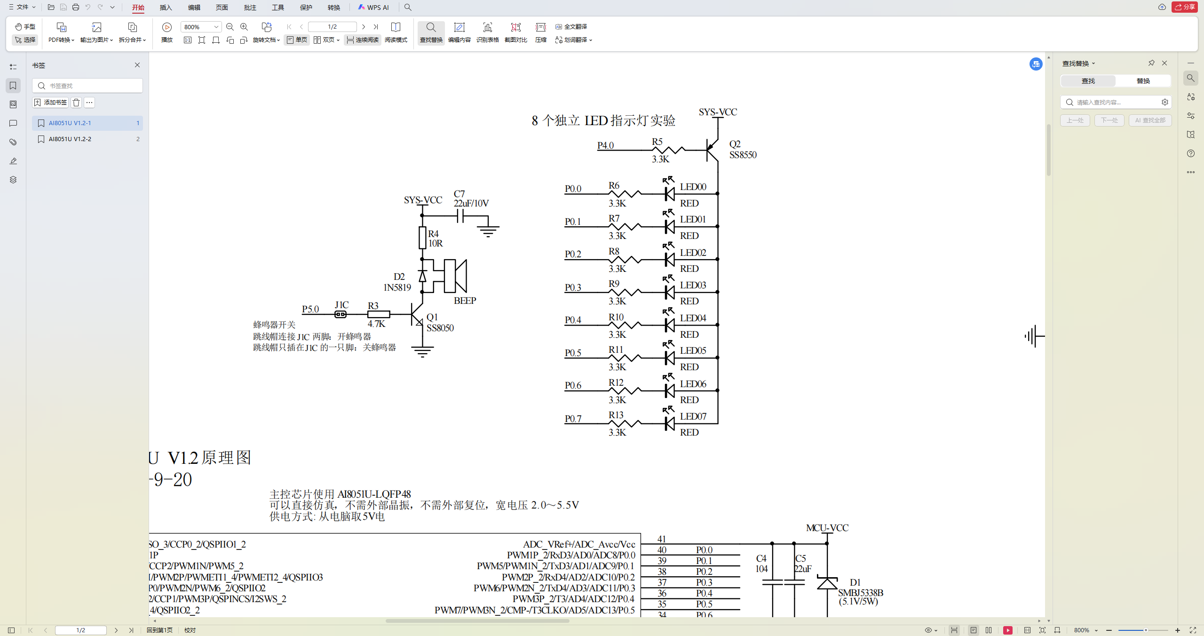Open bookmark AI8051U V1.2-2
Image resolution: width=1204 pixels, height=636 pixels.
(x=71, y=139)
